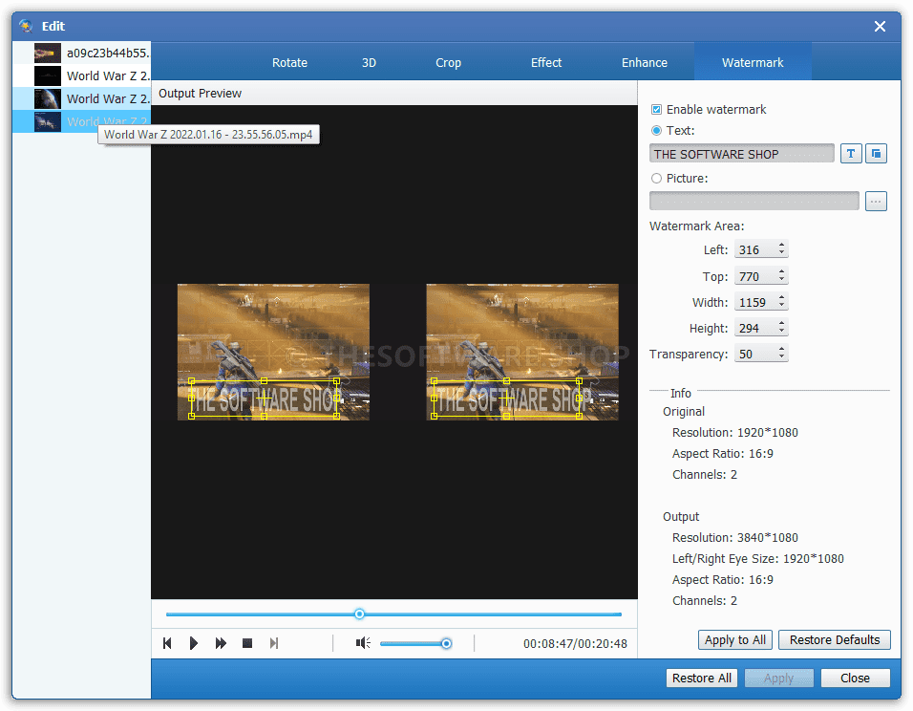Click the Edit window app icon
913x711 pixels.
point(26,26)
